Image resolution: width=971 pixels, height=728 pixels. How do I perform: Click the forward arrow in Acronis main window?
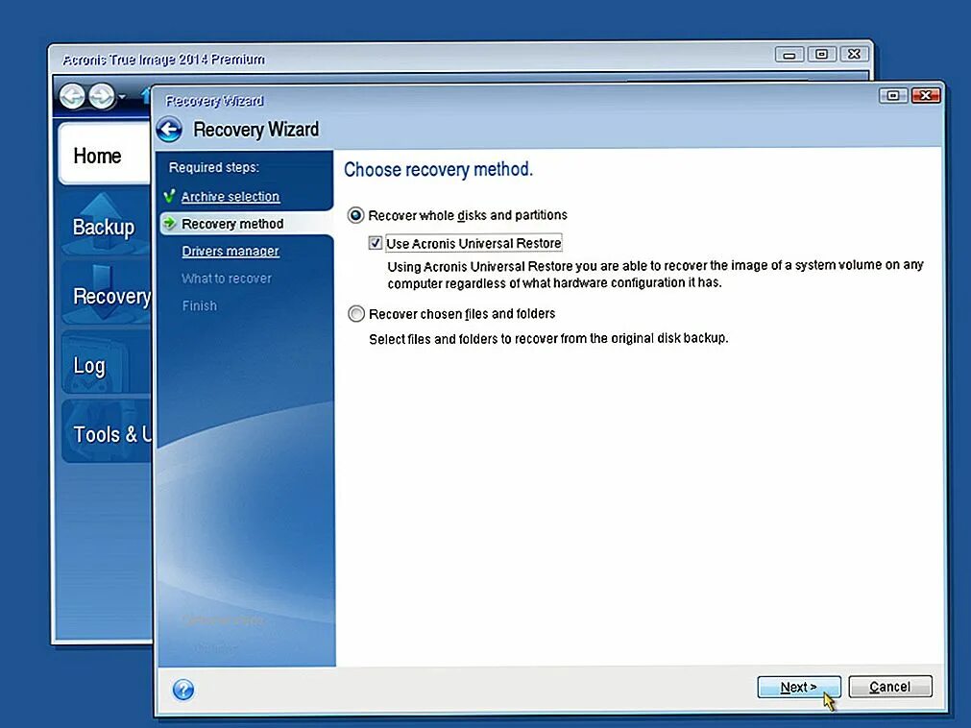(101, 96)
